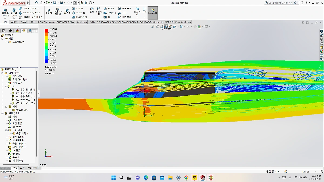
Task: Select 단면 플롯 in the results tree
Action: pyautogui.click(x=17, y=120)
